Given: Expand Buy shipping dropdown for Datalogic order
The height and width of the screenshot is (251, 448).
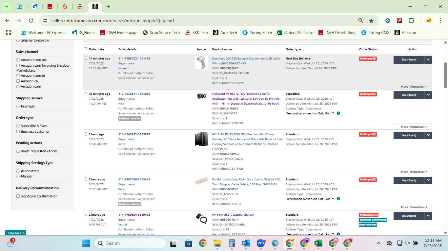Looking at the screenshot, I should pyautogui.click(x=428, y=59).
